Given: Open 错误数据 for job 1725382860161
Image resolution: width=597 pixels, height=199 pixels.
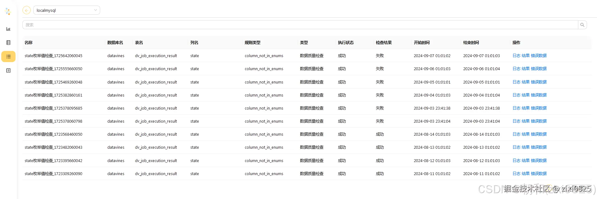Looking at the screenshot, I should coord(539,95).
